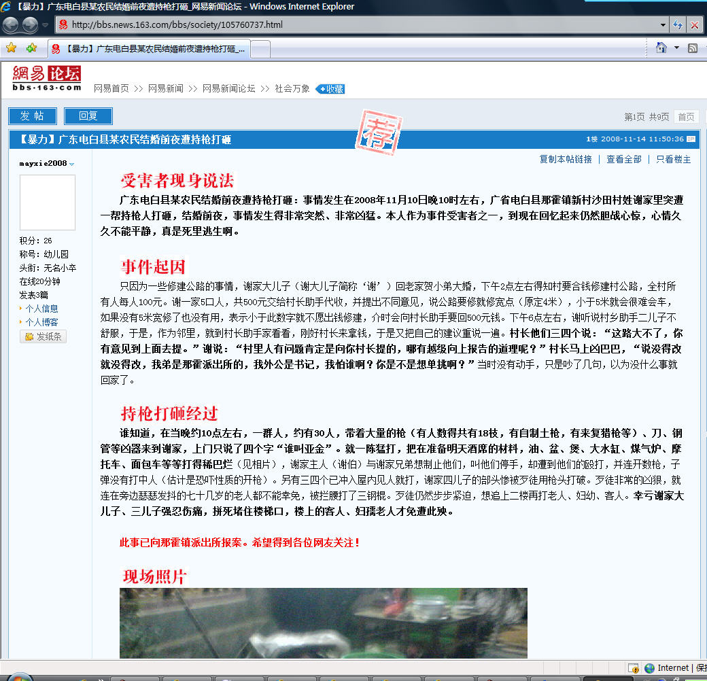Expand the address bar URL dropdown
This screenshot has width=707, height=681.
point(663,25)
